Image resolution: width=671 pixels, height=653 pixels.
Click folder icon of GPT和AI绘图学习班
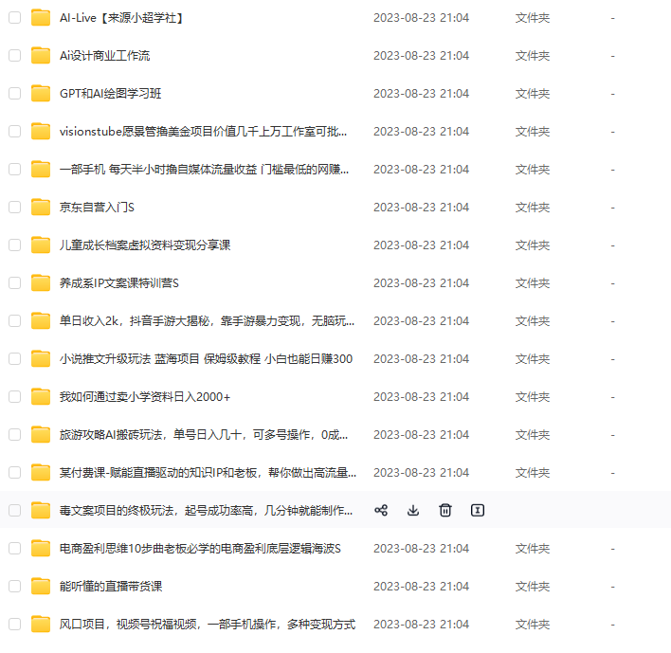(x=41, y=94)
